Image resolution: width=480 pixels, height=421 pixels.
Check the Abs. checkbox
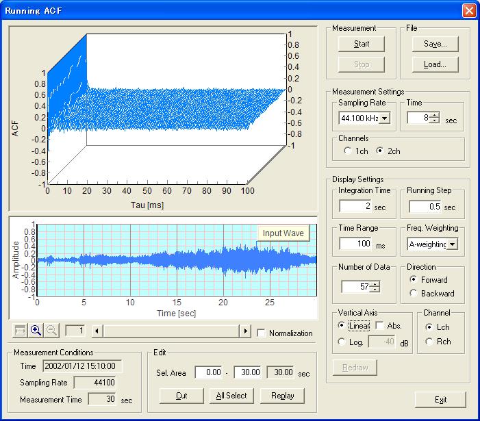(x=379, y=325)
